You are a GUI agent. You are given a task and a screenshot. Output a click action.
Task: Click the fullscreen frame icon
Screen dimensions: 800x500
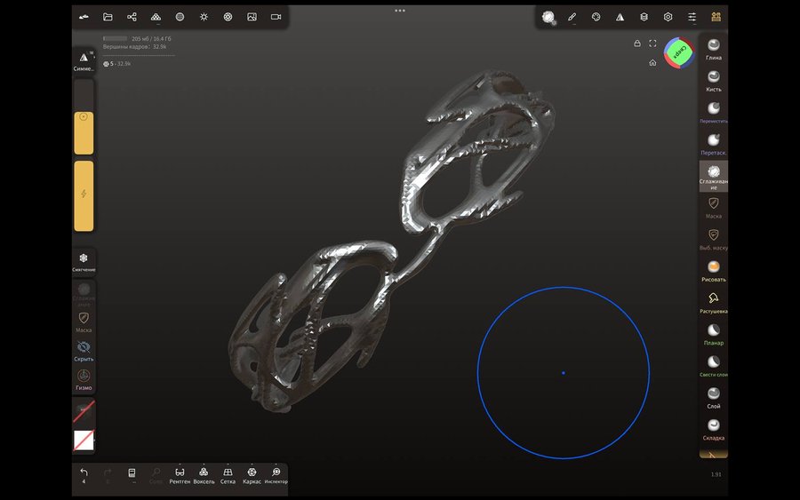pos(652,44)
